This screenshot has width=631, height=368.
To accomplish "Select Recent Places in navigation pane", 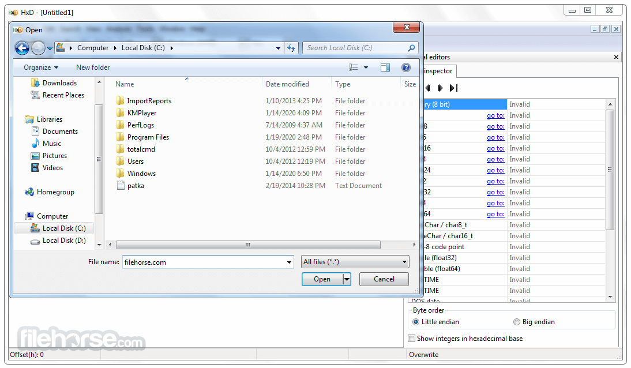I will [x=63, y=95].
